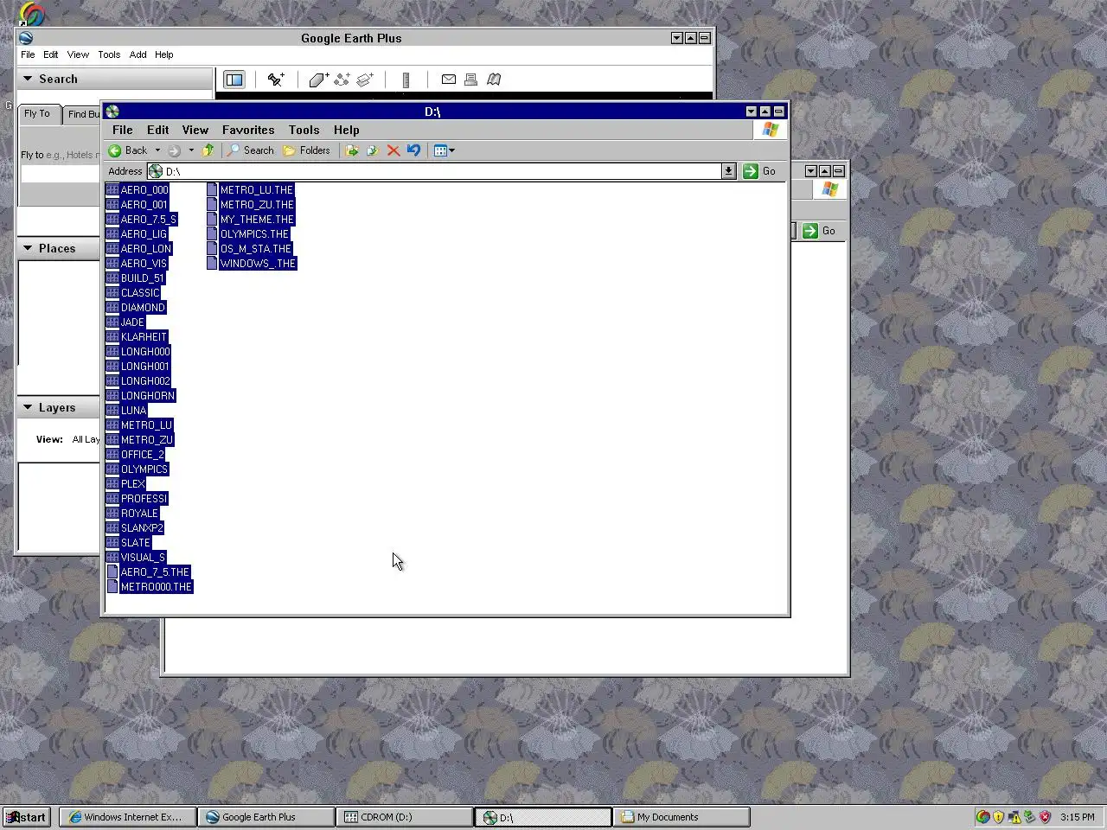Click the View in Google Maps icon
Image resolution: width=1107 pixels, height=830 pixels.
pos(494,80)
